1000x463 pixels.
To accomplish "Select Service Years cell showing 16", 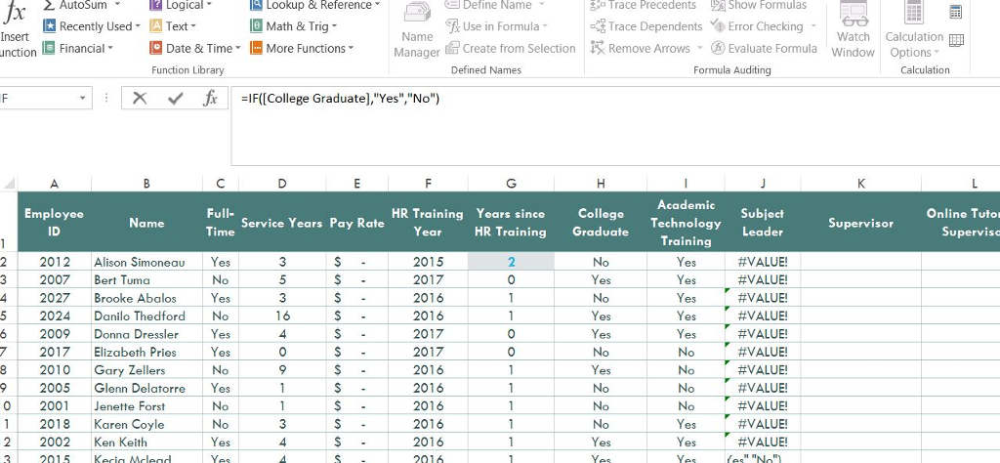I will click(x=282, y=316).
